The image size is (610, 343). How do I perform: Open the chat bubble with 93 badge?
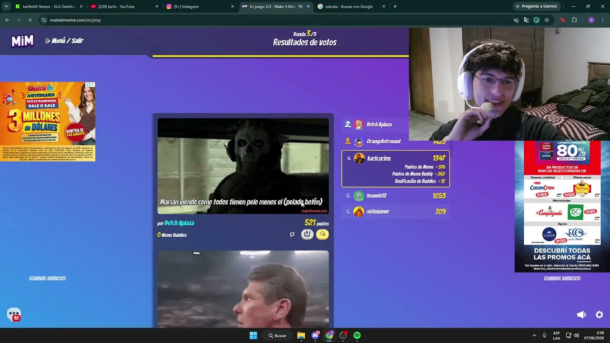click(14, 315)
